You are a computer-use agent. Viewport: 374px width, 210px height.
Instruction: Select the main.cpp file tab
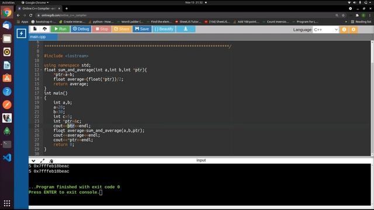click(43, 37)
